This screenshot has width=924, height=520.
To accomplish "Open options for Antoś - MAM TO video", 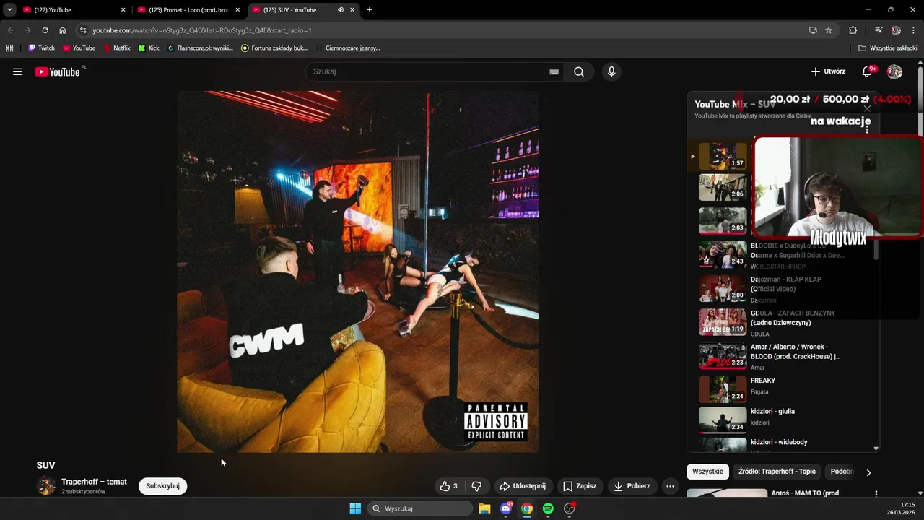I will (x=876, y=494).
